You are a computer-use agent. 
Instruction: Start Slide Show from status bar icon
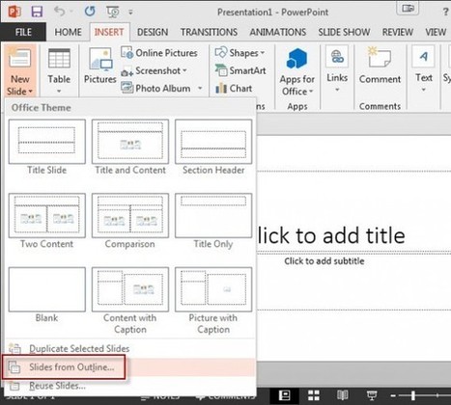point(372,395)
